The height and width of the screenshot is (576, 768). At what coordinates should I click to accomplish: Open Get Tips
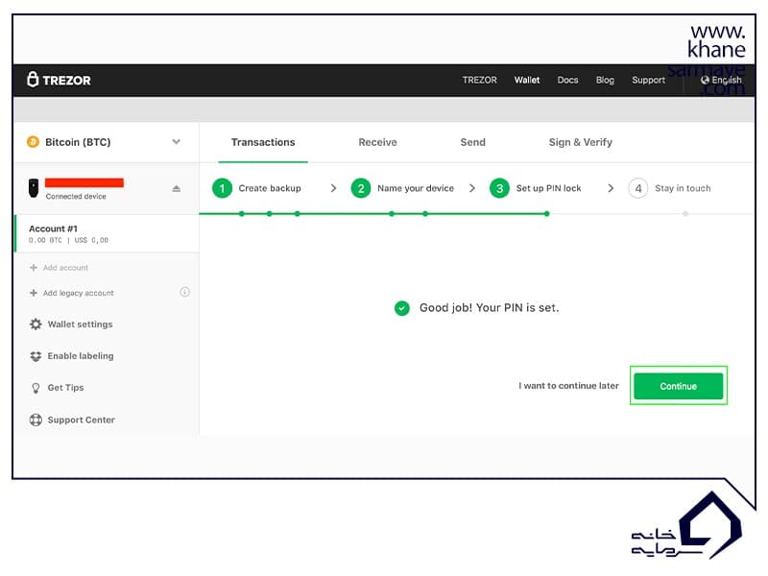(65, 388)
